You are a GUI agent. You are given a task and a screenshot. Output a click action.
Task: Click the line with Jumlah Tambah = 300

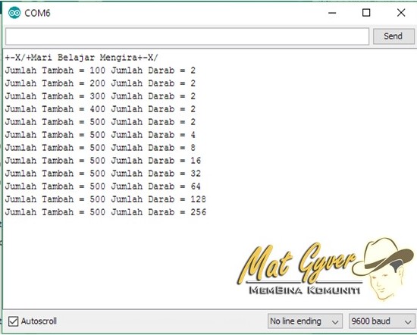click(100, 96)
